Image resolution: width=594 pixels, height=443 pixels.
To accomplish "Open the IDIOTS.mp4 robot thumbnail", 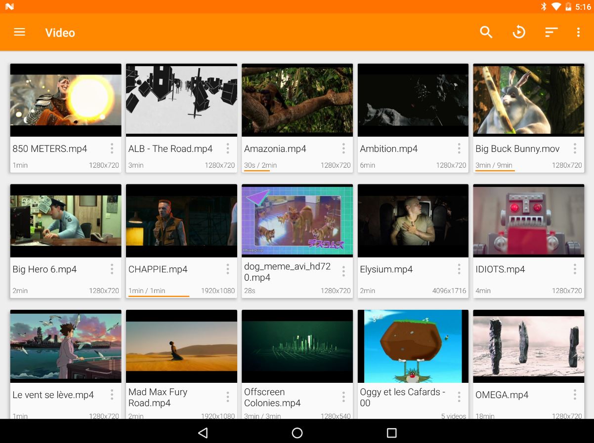I will pyautogui.click(x=528, y=221).
